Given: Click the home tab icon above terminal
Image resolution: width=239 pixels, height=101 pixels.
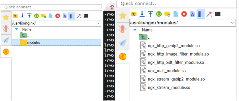Looking at the screenshot, I should (112, 7).
